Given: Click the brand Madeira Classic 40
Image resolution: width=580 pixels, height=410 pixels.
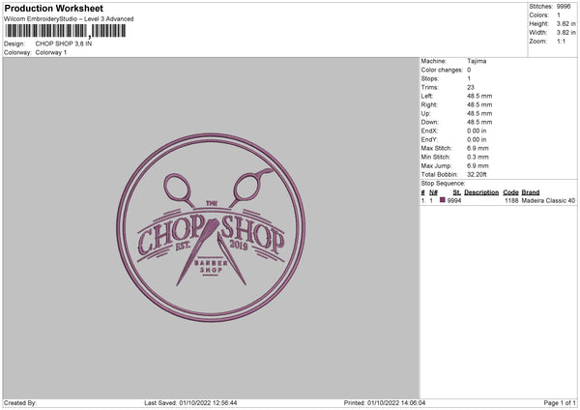Looking at the screenshot, I should (548, 200).
